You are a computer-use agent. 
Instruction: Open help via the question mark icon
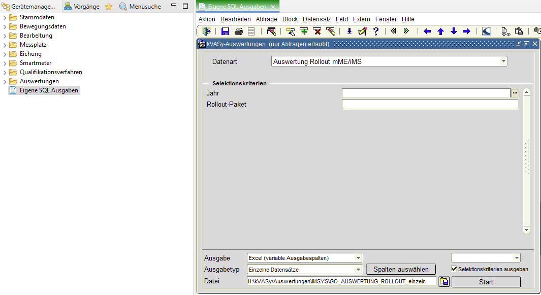tap(376, 31)
